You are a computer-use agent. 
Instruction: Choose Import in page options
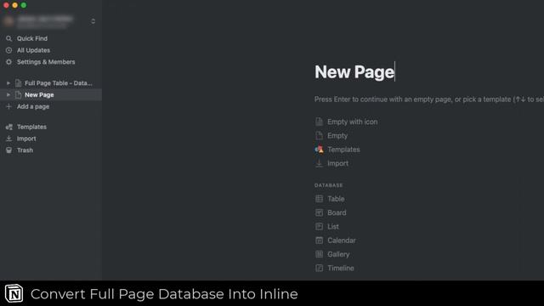point(338,163)
